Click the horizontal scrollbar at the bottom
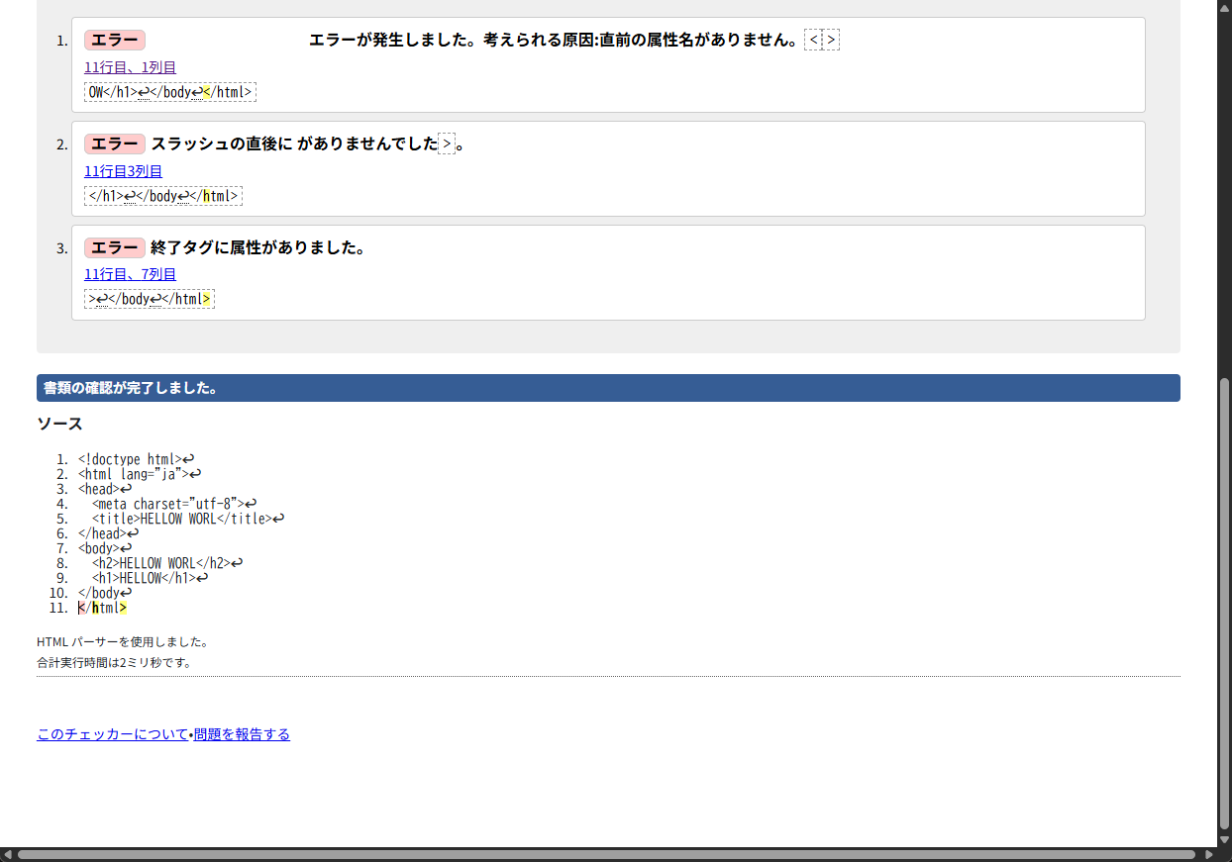This screenshot has width=1232, height=862. (x=614, y=855)
